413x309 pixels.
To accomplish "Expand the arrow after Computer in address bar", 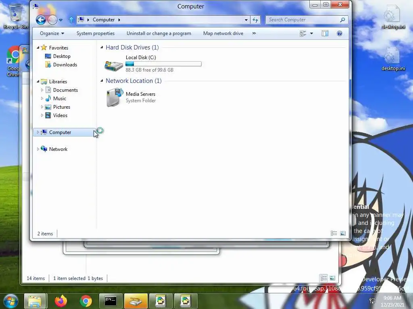I will [119, 20].
